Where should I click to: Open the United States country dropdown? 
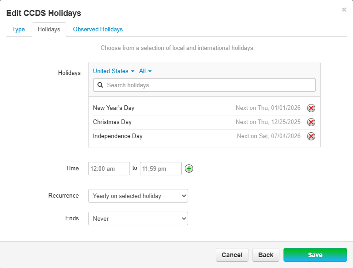point(114,71)
